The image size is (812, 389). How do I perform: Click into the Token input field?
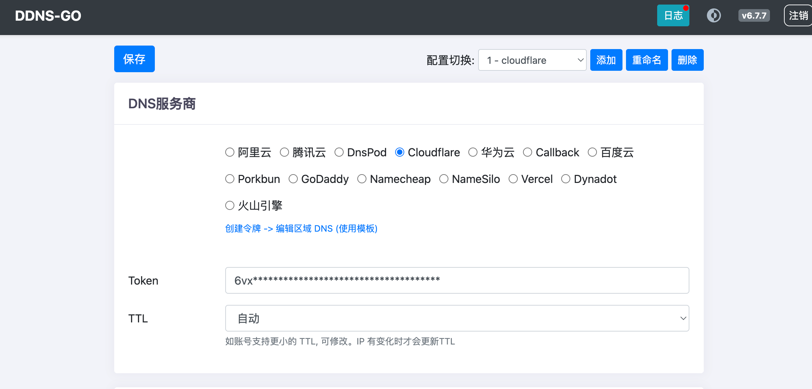click(457, 280)
